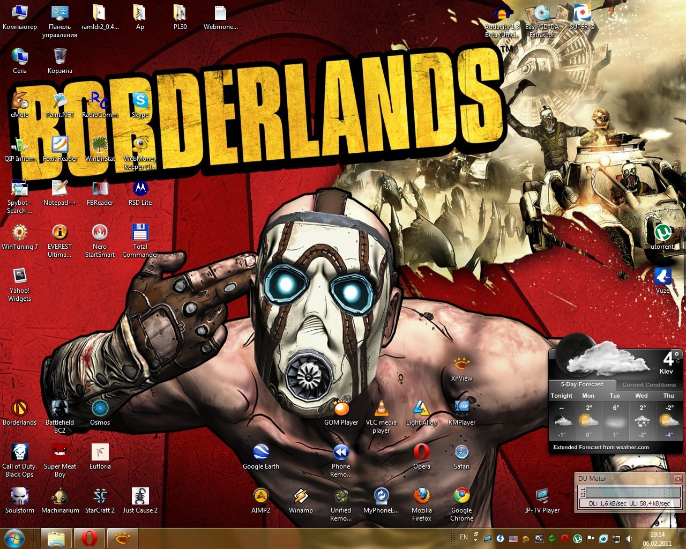Open IP-TV Player shortcut
686x549 pixels.
coord(542,500)
